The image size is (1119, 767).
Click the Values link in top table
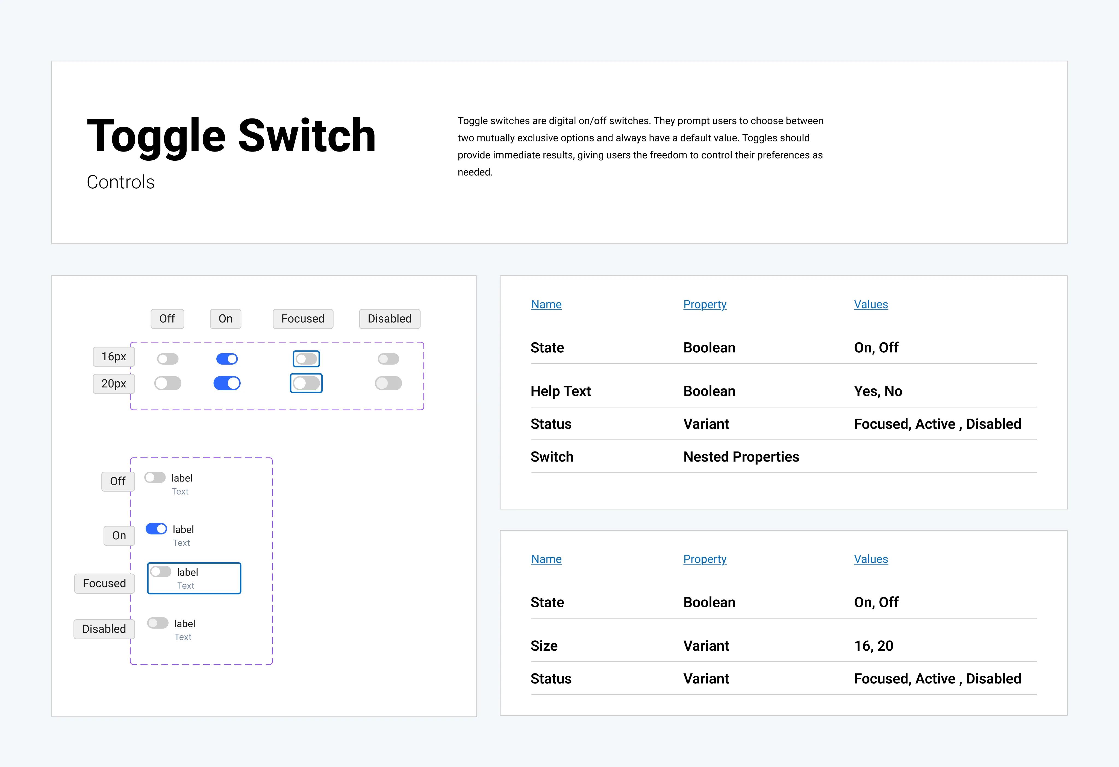click(871, 304)
